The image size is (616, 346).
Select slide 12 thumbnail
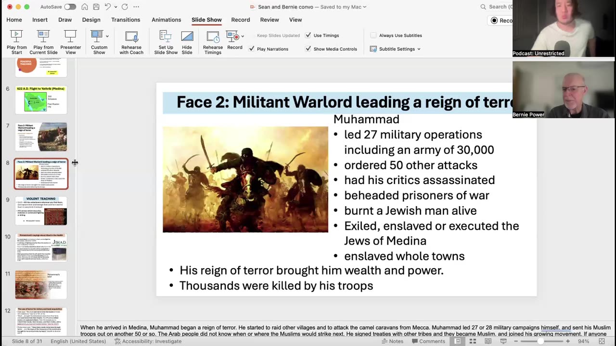[x=41, y=321]
